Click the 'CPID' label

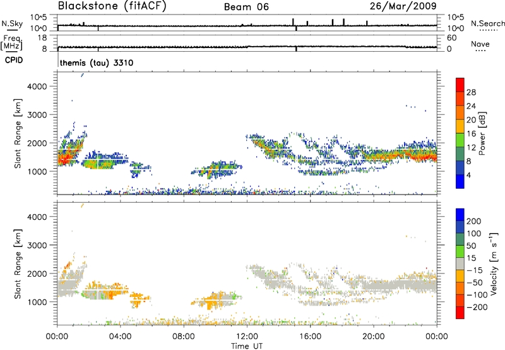coord(14,60)
